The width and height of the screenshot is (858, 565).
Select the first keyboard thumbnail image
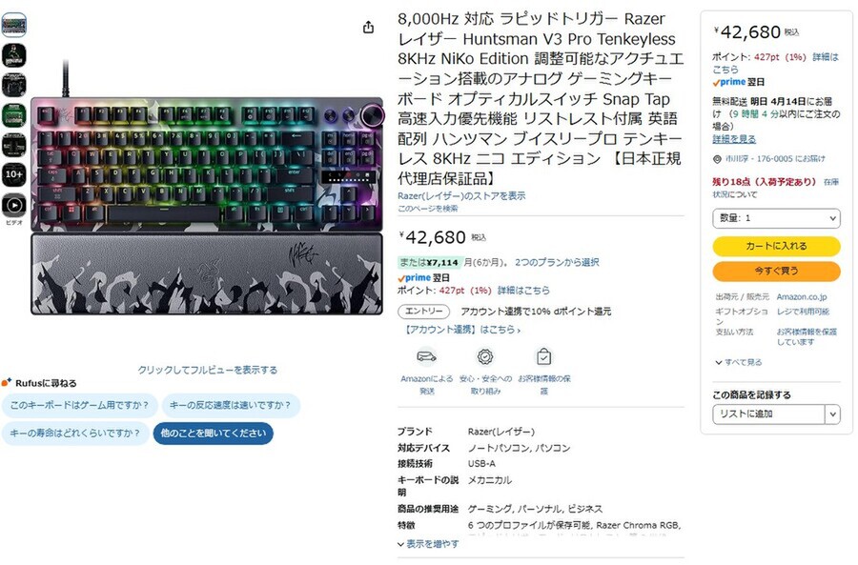click(13, 25)
